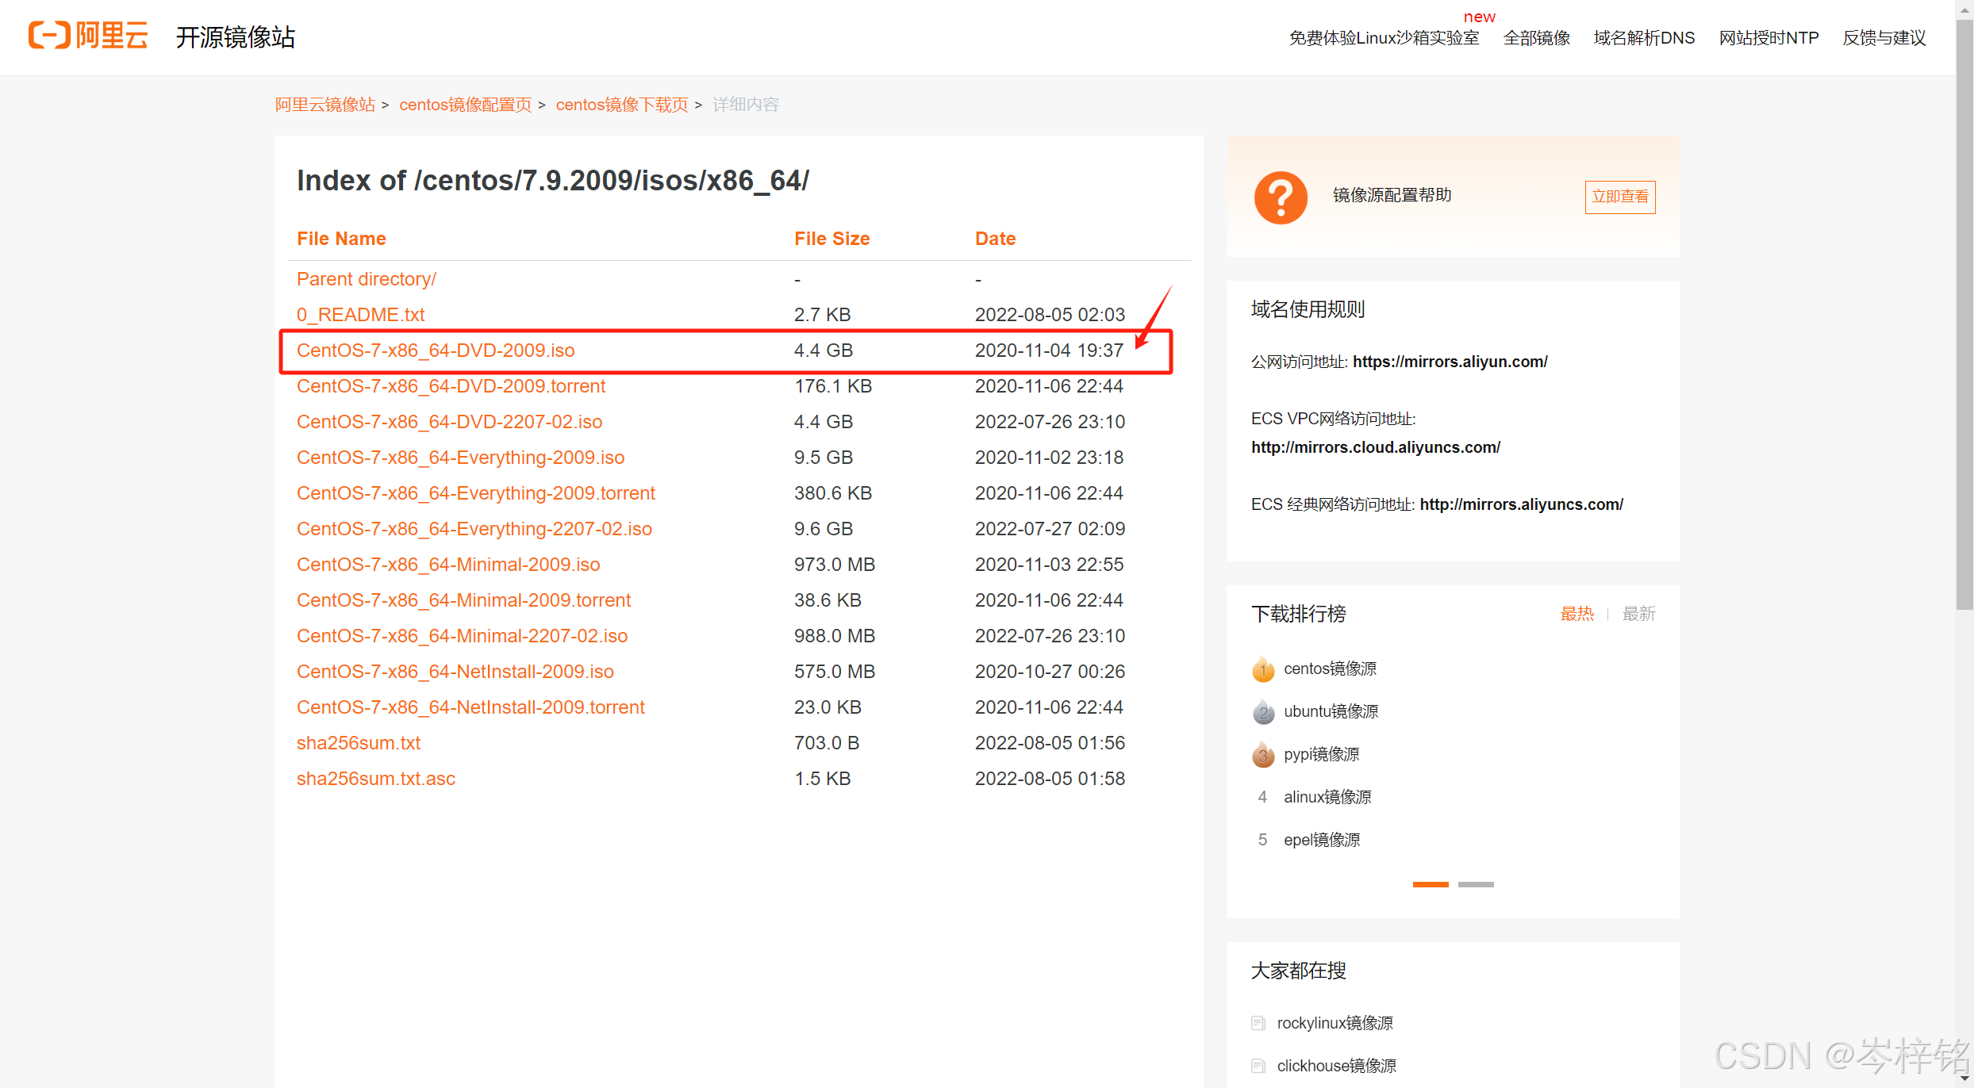Open 免费体验Linux沙箱实验室 menu item
Viewport: 1974px width, 1088px height.
[x=1384, y=38]
